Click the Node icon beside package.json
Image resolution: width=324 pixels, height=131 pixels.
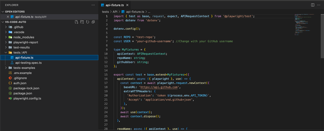click(x=10, y=93)
